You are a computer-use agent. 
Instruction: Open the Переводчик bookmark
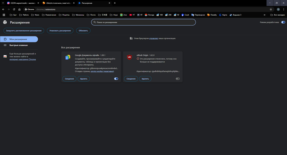[x=198, y=15]
